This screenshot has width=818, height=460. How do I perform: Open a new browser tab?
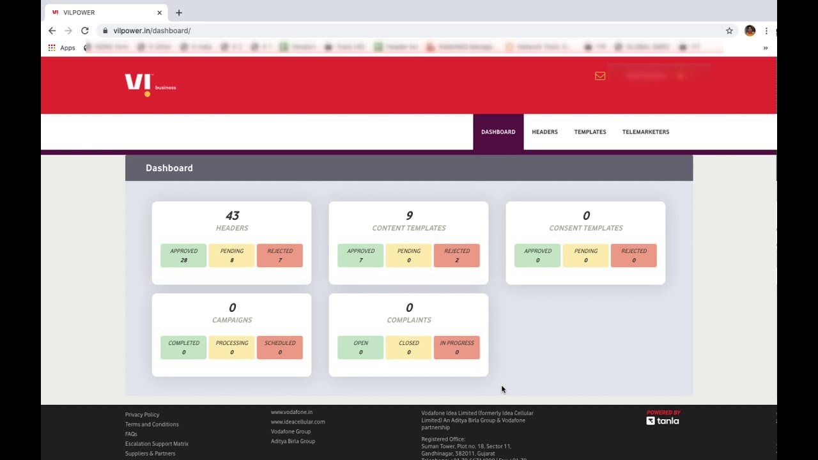[x=179, y=13]
